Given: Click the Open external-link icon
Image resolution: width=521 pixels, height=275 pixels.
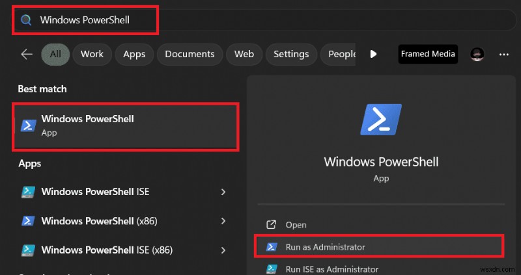Looking at the screenshot, I should pyautogui.click(x=271, y=224).
